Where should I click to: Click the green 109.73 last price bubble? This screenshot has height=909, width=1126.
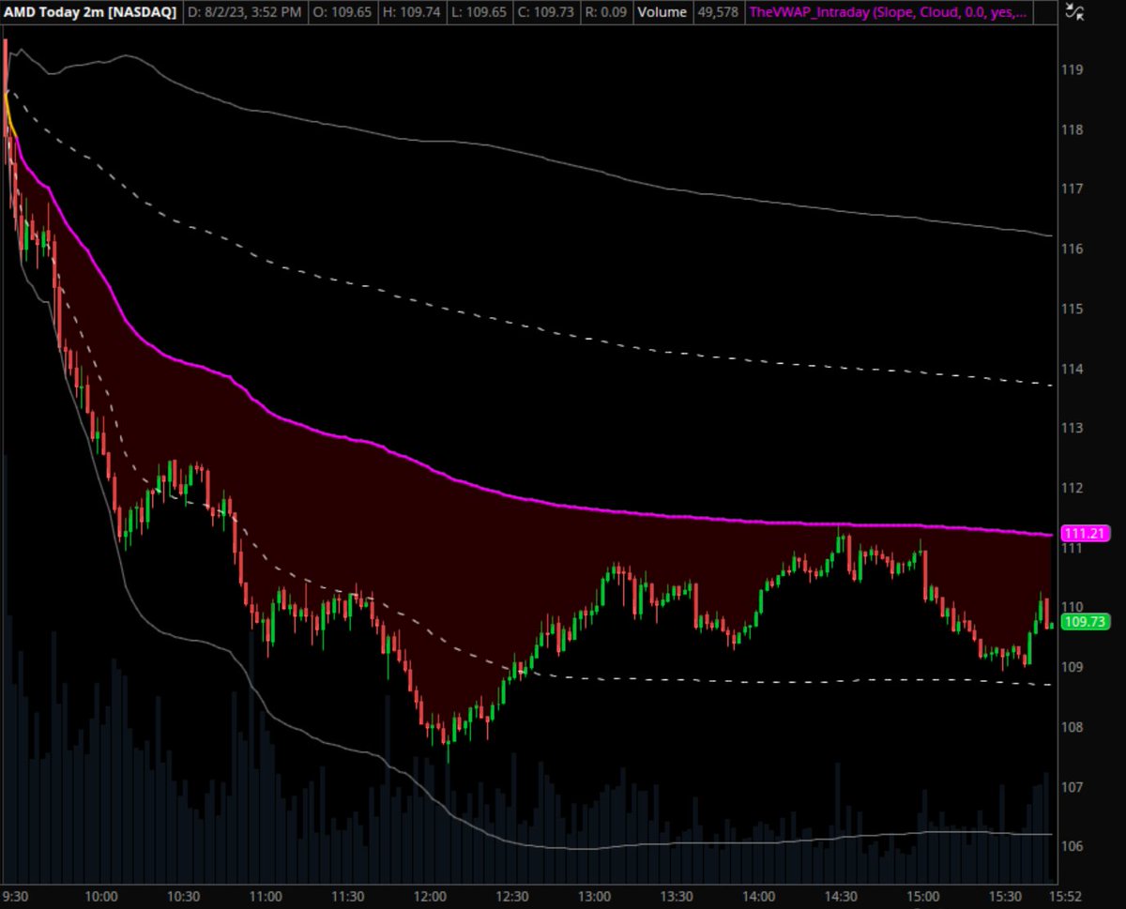coord(1085,621)
